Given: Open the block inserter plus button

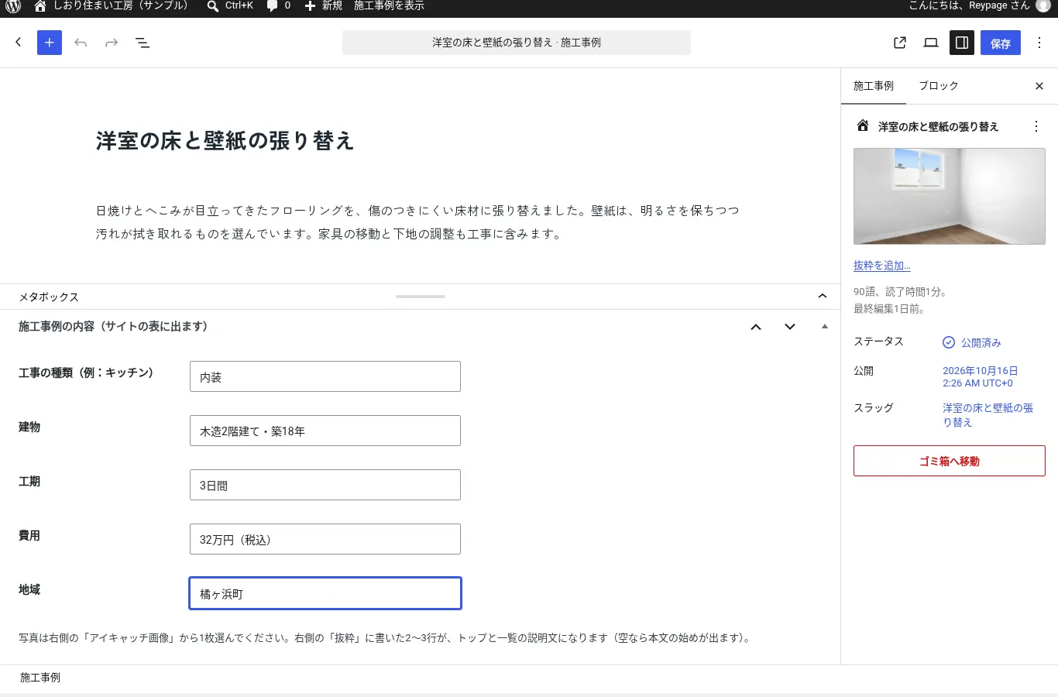Looking at the screenshot, I should pyautogui.click(x=50, y=43).
